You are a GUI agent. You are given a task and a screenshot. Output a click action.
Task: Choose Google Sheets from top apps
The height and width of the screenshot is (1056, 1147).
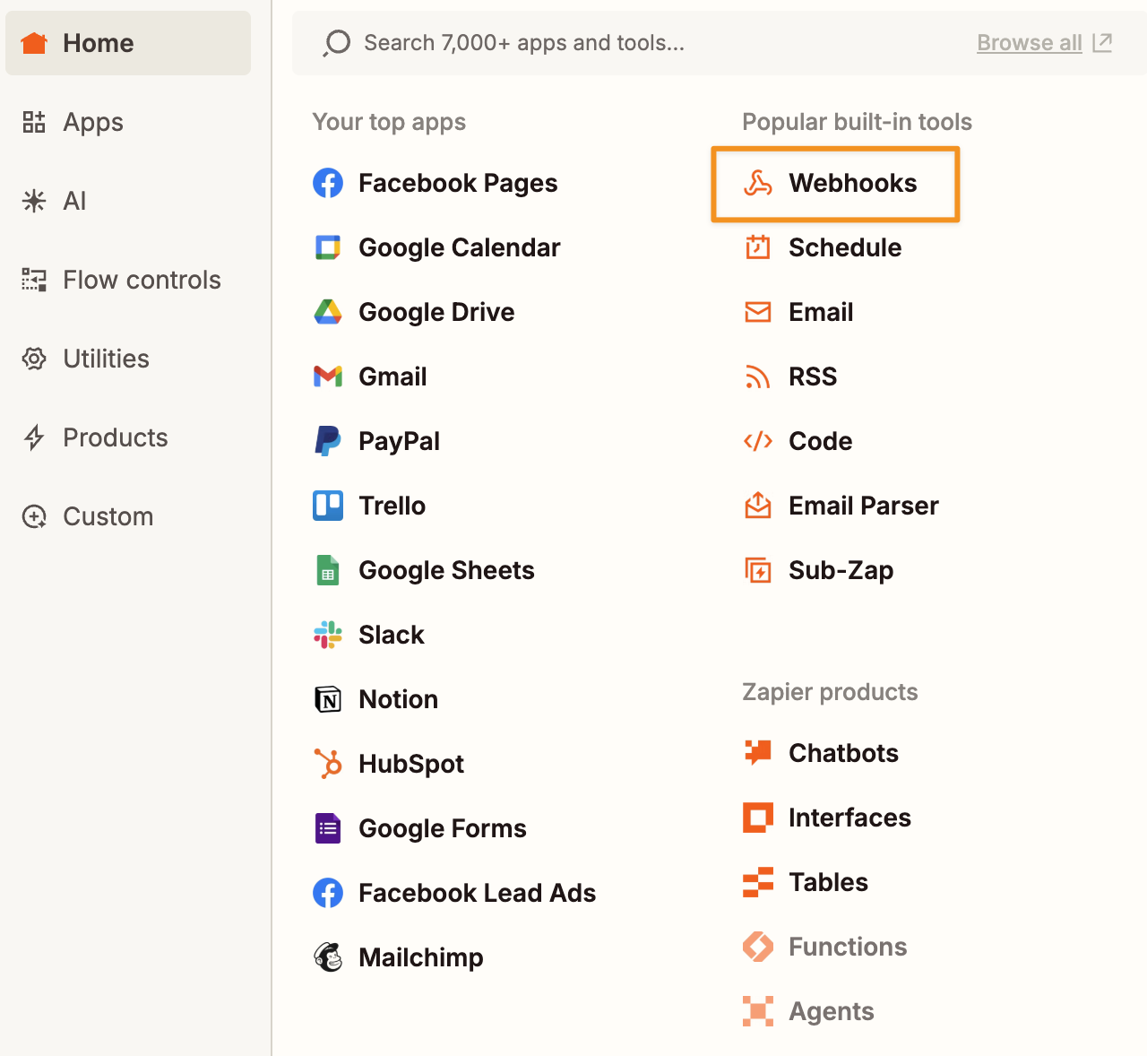(x=445, y=570)
